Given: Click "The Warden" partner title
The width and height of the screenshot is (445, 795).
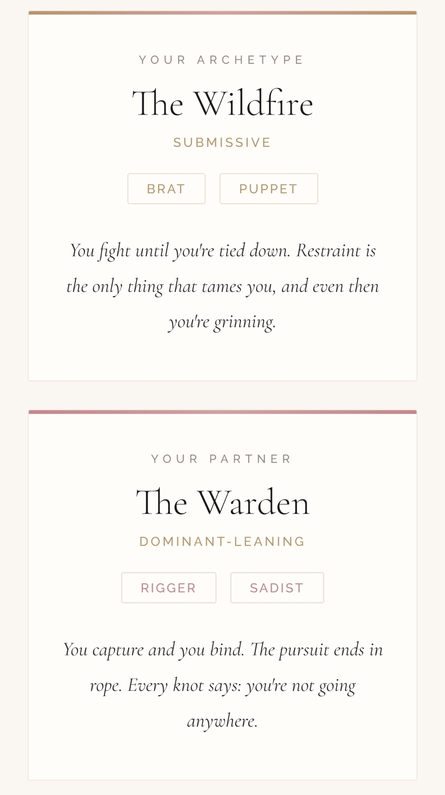Looking at the screenshot, I should point(222,503).
